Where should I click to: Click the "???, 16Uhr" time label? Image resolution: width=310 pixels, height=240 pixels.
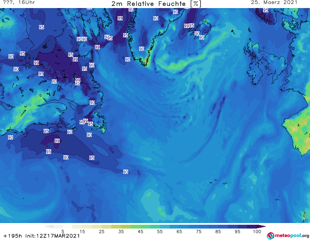[19, 3]
